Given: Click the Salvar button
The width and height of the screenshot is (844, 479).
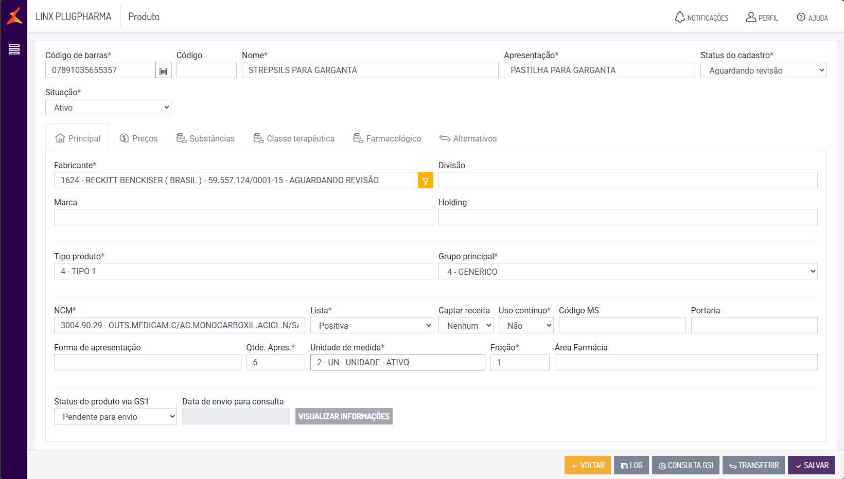Looking at the screenshot, I should click(812, 465).
